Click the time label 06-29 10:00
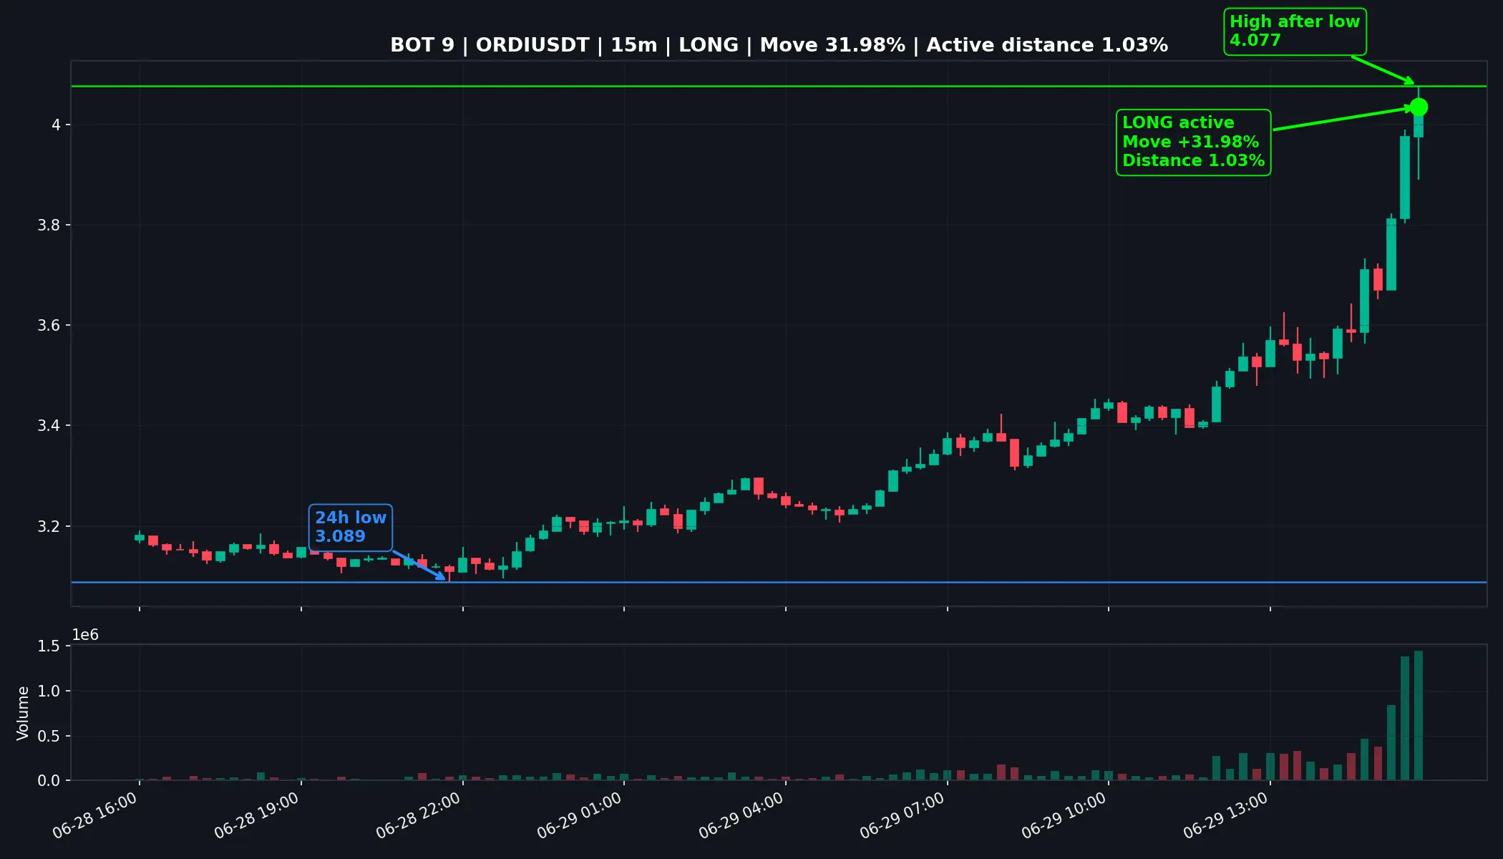 tap(1064, 816)
